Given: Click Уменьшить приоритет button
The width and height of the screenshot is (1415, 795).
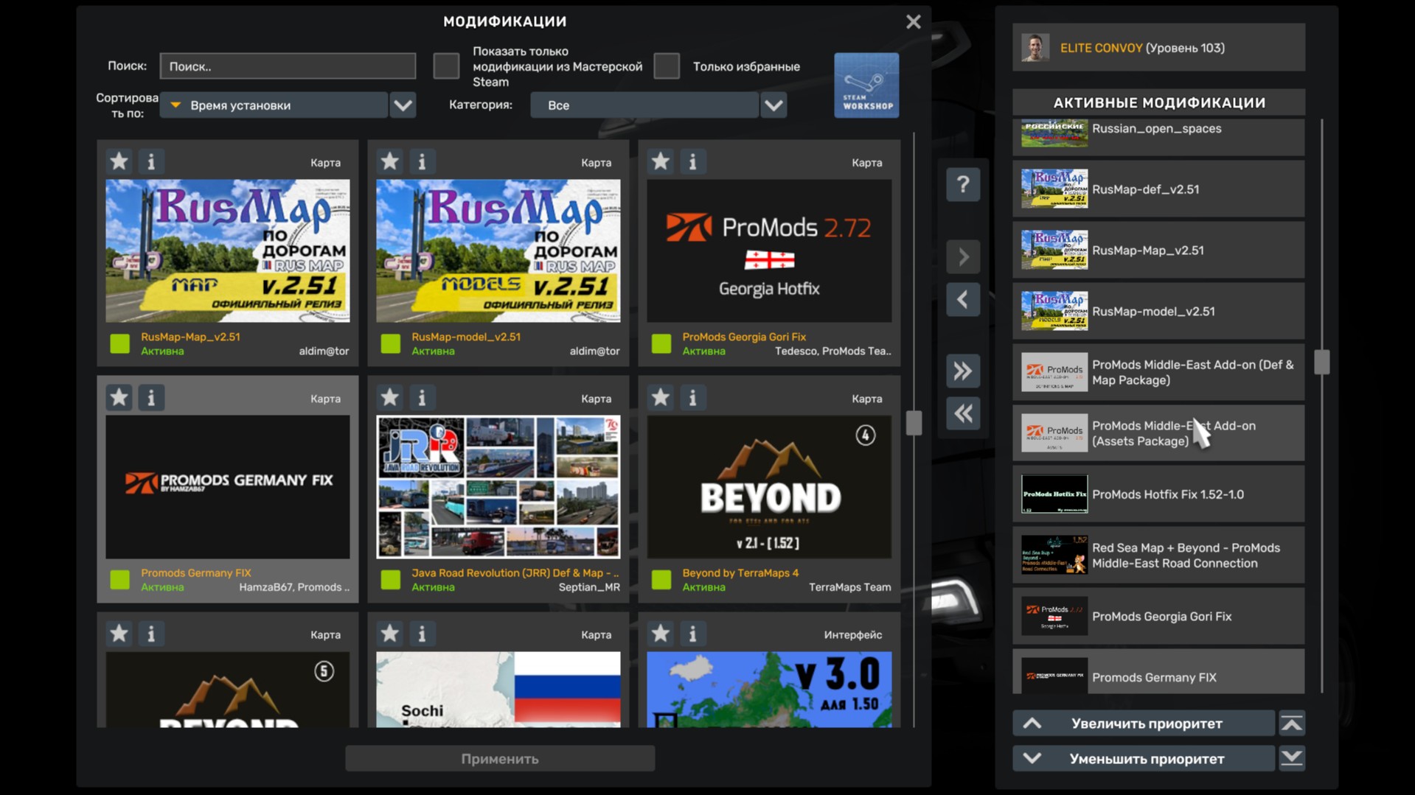Looking at the screenshot, I should click(x=1144, y=758).
